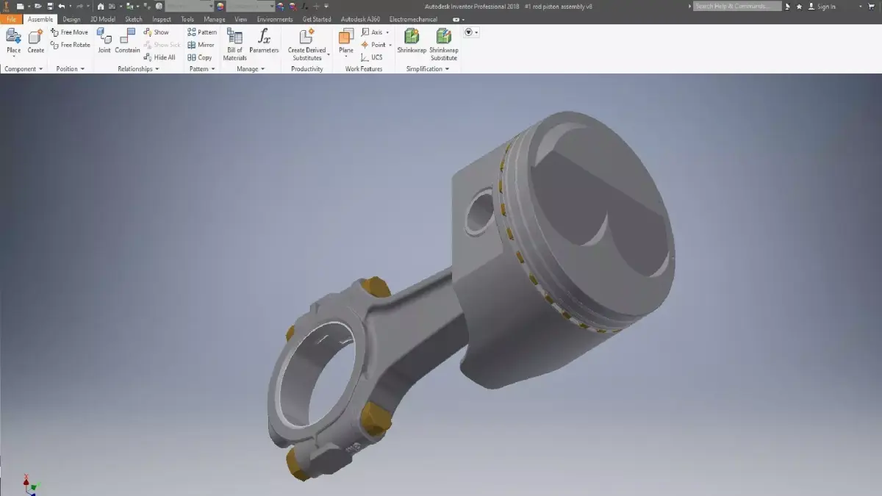Screen dimensions: 882x496
Task: Click the Home view icon in quick access
Action: click(x=101, y=7)
